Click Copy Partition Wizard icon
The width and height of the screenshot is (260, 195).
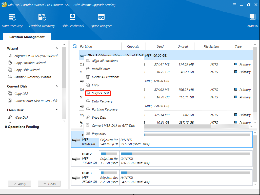click(10, 63)
